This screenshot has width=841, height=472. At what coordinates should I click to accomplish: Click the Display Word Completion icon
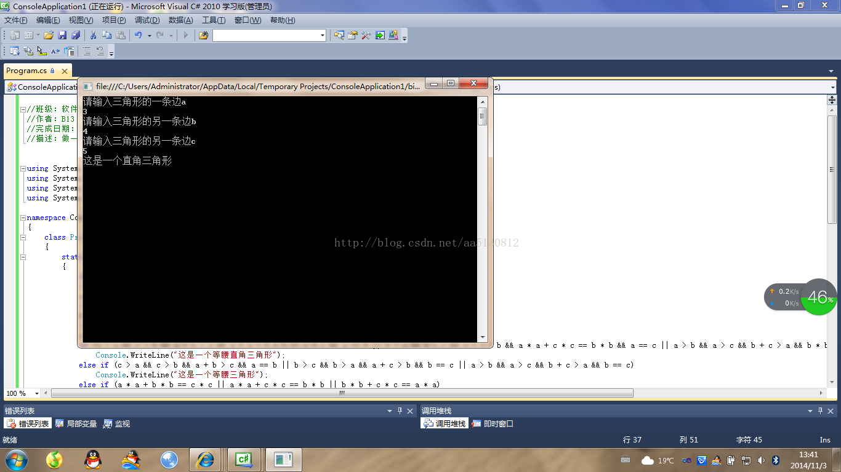pos(55,52)
